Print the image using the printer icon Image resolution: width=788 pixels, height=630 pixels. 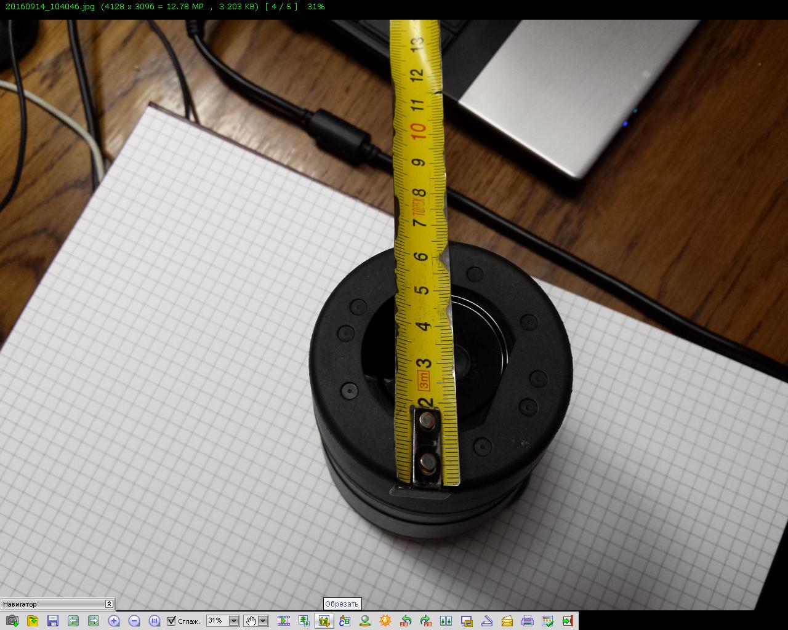point(528,621)
